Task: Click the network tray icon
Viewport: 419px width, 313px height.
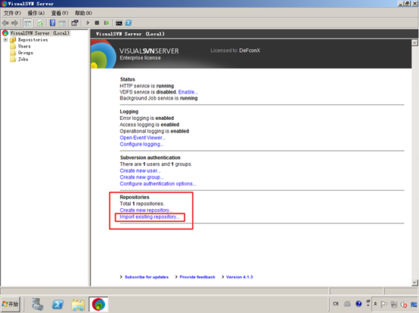Action: (x=394, y=304)
